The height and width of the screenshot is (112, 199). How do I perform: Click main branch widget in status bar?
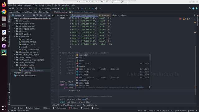click(192, 111)
